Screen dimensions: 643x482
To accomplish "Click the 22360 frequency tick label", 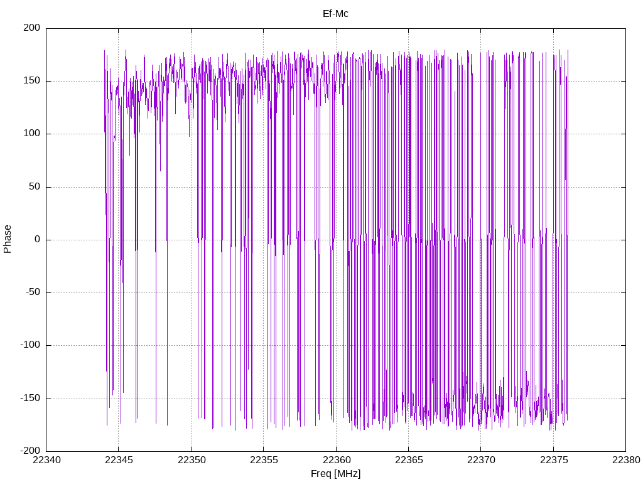I will tap(337, 460).
